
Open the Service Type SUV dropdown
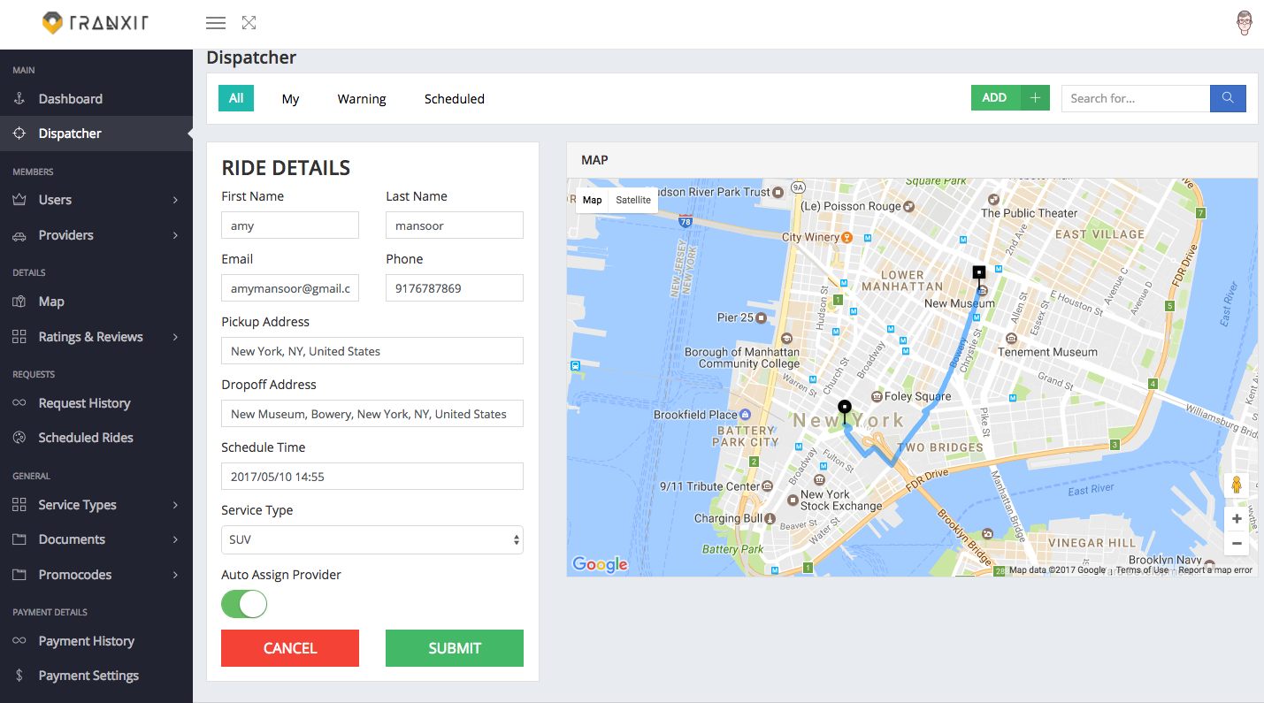[x=372, y=539]
